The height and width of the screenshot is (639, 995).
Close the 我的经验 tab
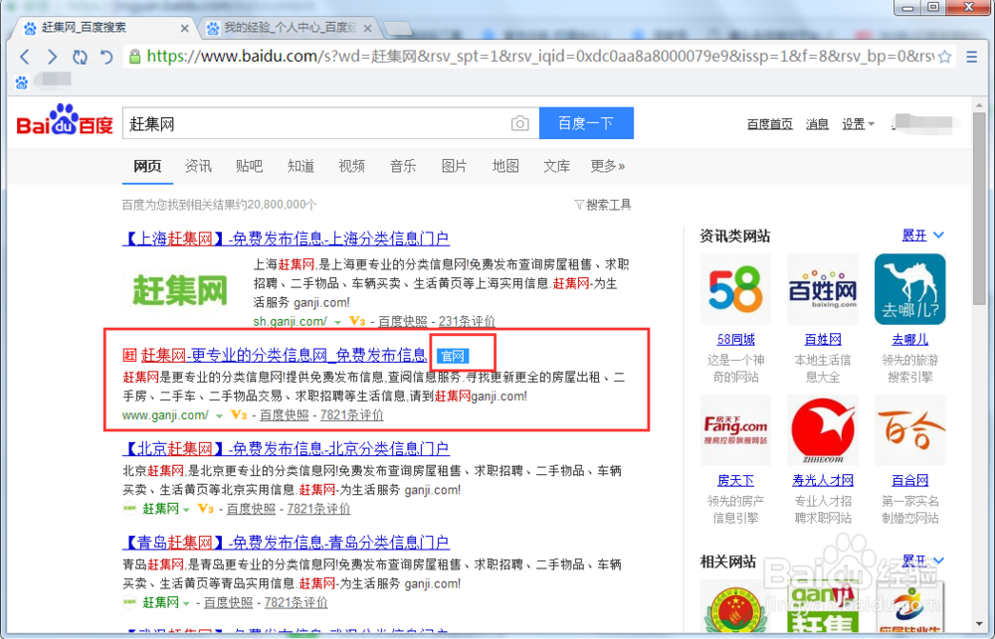[367, 29]
